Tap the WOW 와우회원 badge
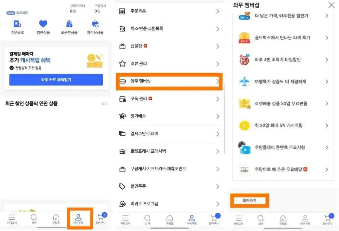 pyautogui.click(x=17, y=13)
